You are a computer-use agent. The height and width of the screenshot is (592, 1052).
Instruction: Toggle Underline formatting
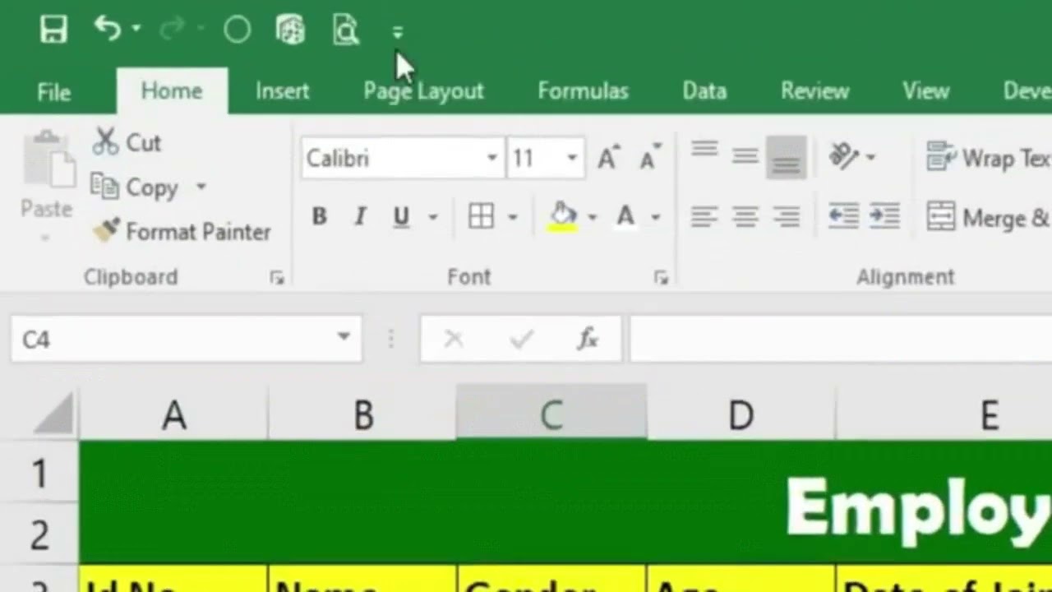[401, 216]
